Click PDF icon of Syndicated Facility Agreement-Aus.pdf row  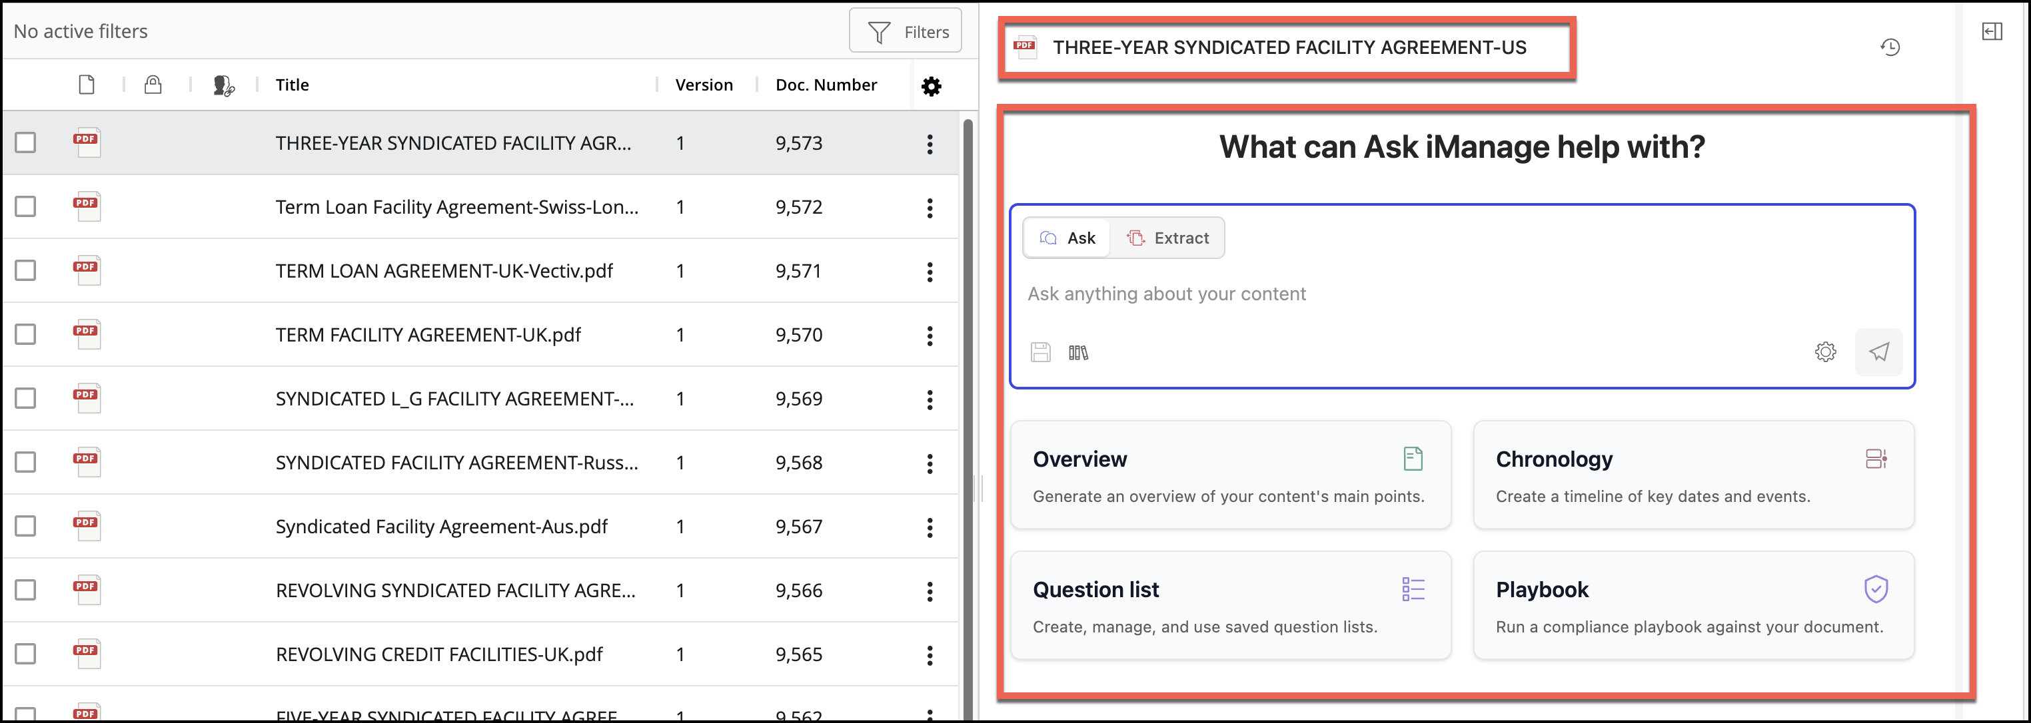point(87,525)
